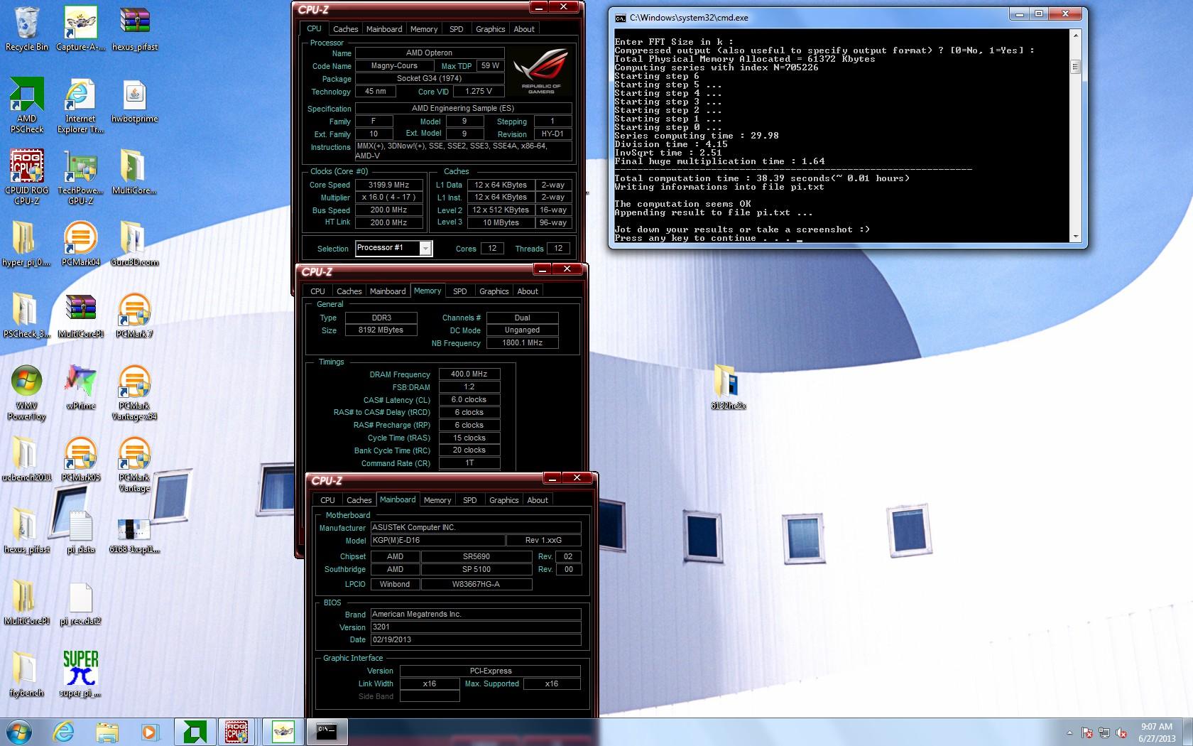Click the volume icon in system tray
This screenshot has height=746, width=1193.
click(x=1121, y=733)
